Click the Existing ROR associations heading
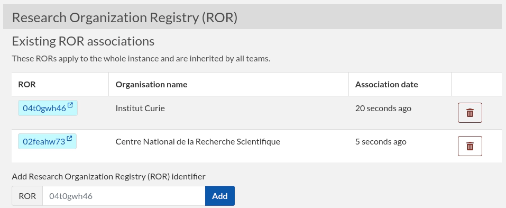 83,41
